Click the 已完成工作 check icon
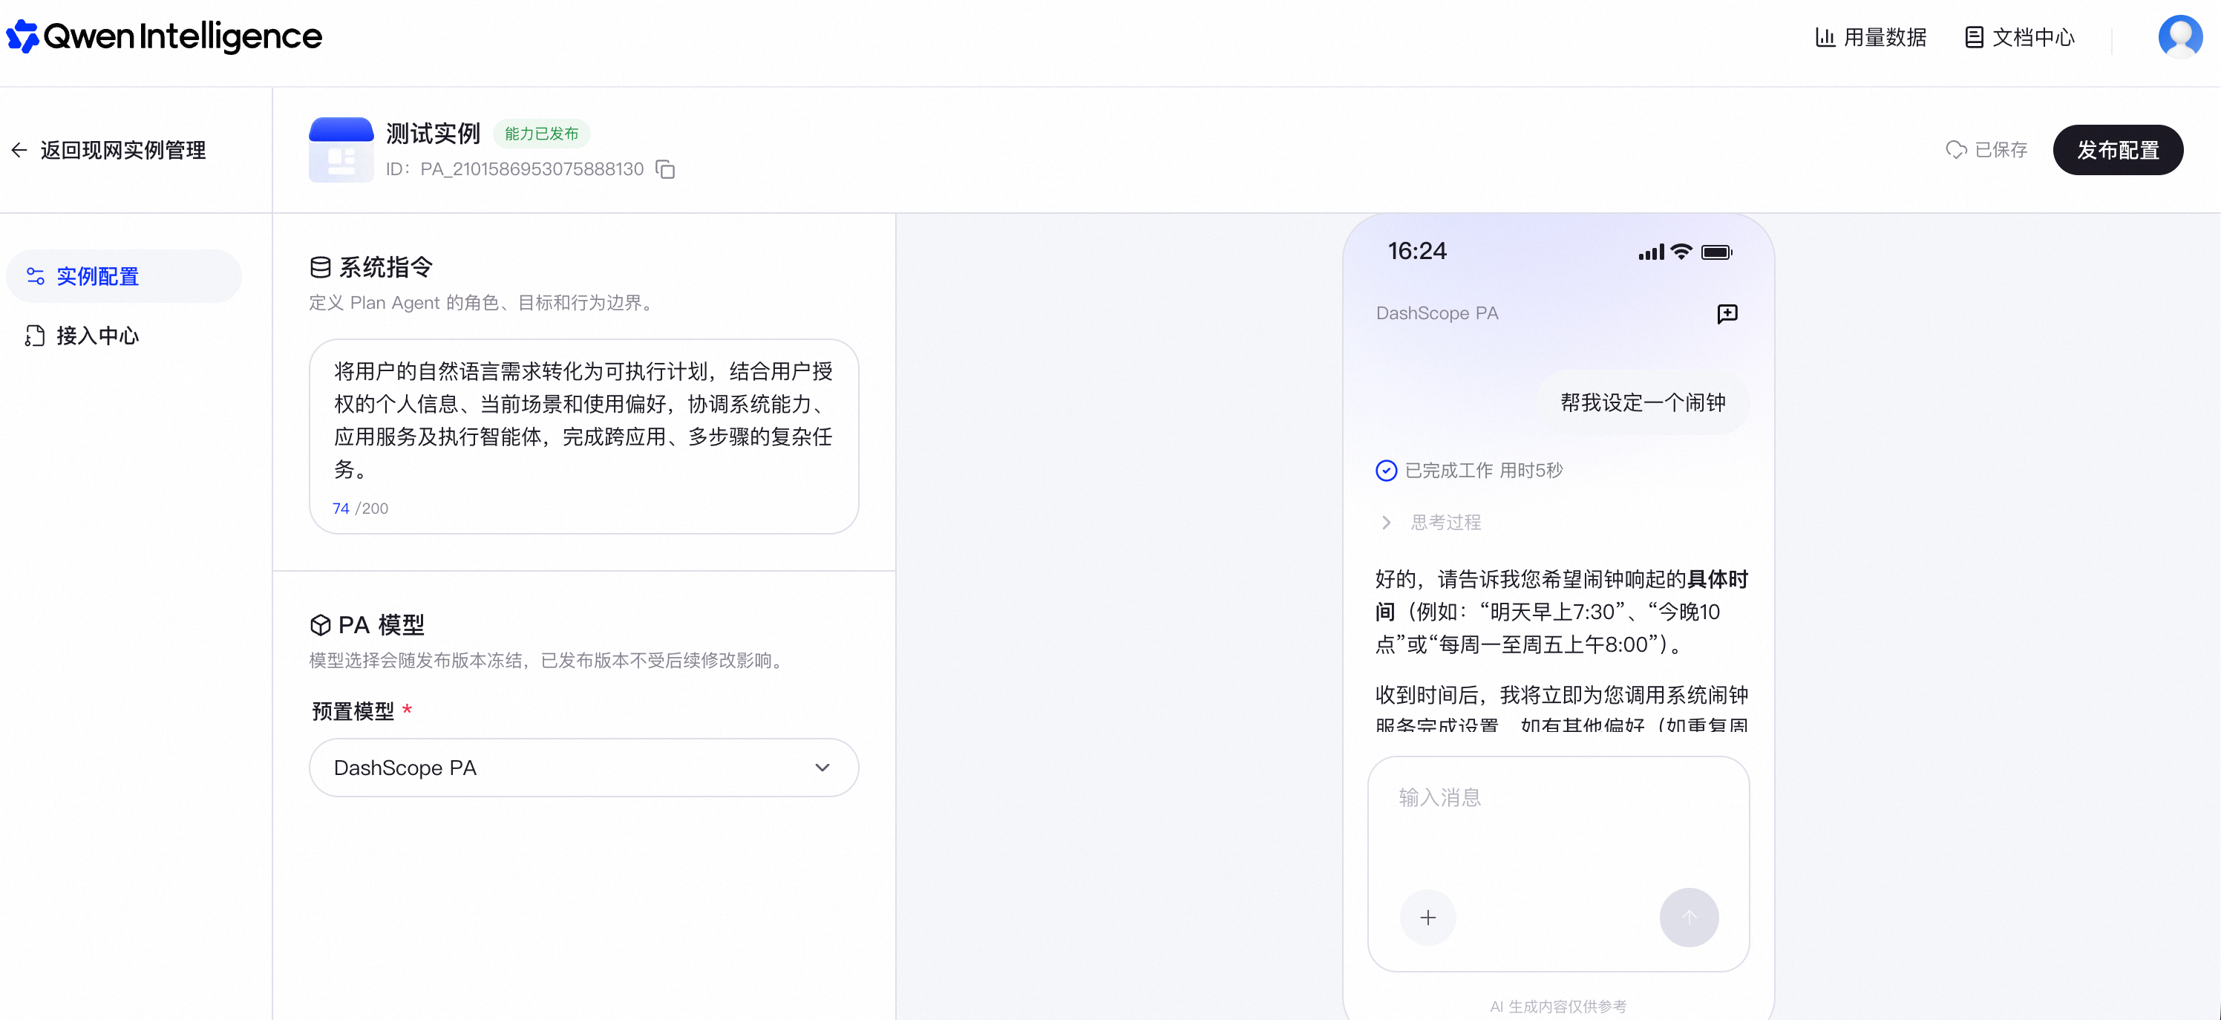 [x=1386, y=470]
